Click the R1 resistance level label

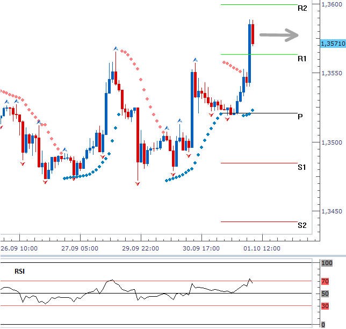pos(302,59)
